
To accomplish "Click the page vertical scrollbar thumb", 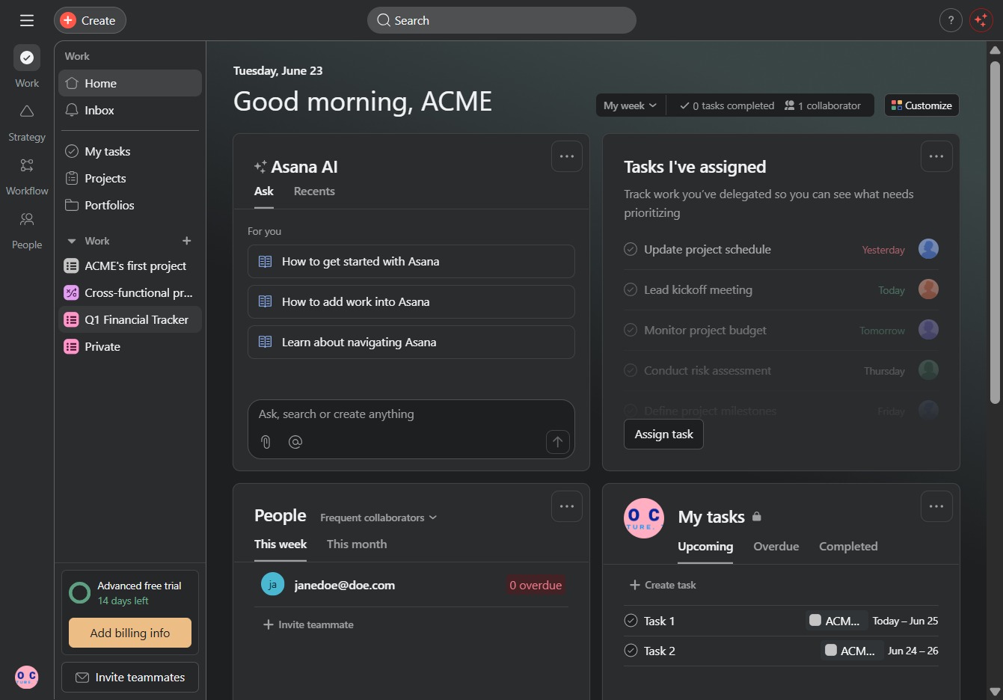I will 995,232.
